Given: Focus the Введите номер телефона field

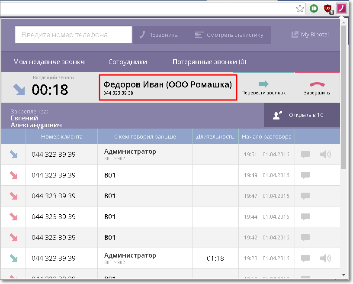Looking at the screenshot, I should (73, 35).
